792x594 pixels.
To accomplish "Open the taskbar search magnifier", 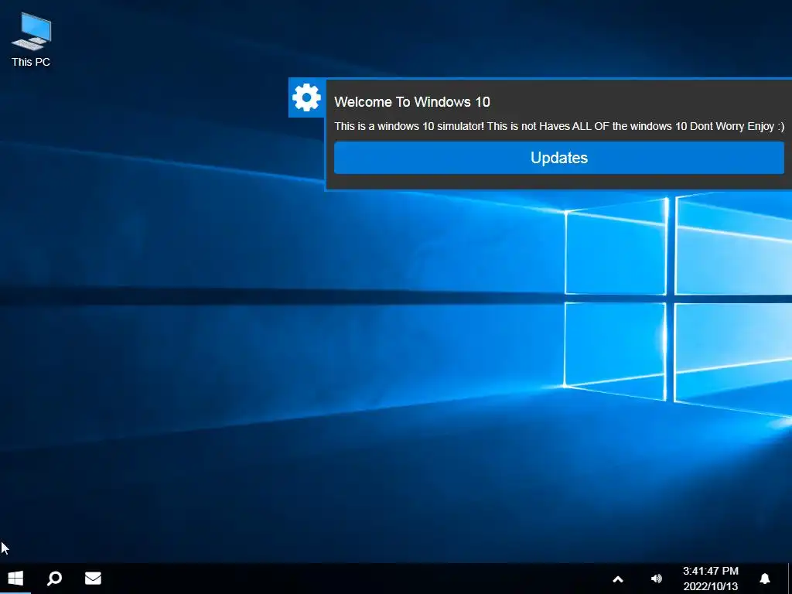I will pos(54,579).
